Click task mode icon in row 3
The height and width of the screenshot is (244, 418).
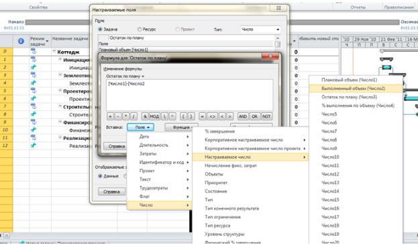[x=34, y=75]
